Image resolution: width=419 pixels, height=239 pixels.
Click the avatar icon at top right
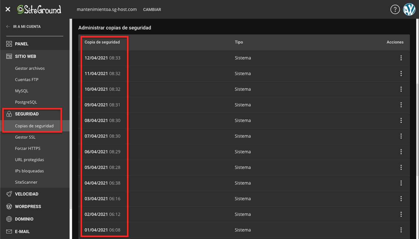(409, 9)
